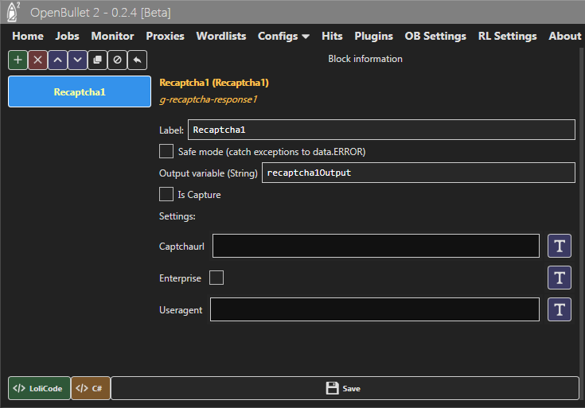585x408 pixels.
Task: Navigate to Proxies
Action: click(x=166, y=36)
